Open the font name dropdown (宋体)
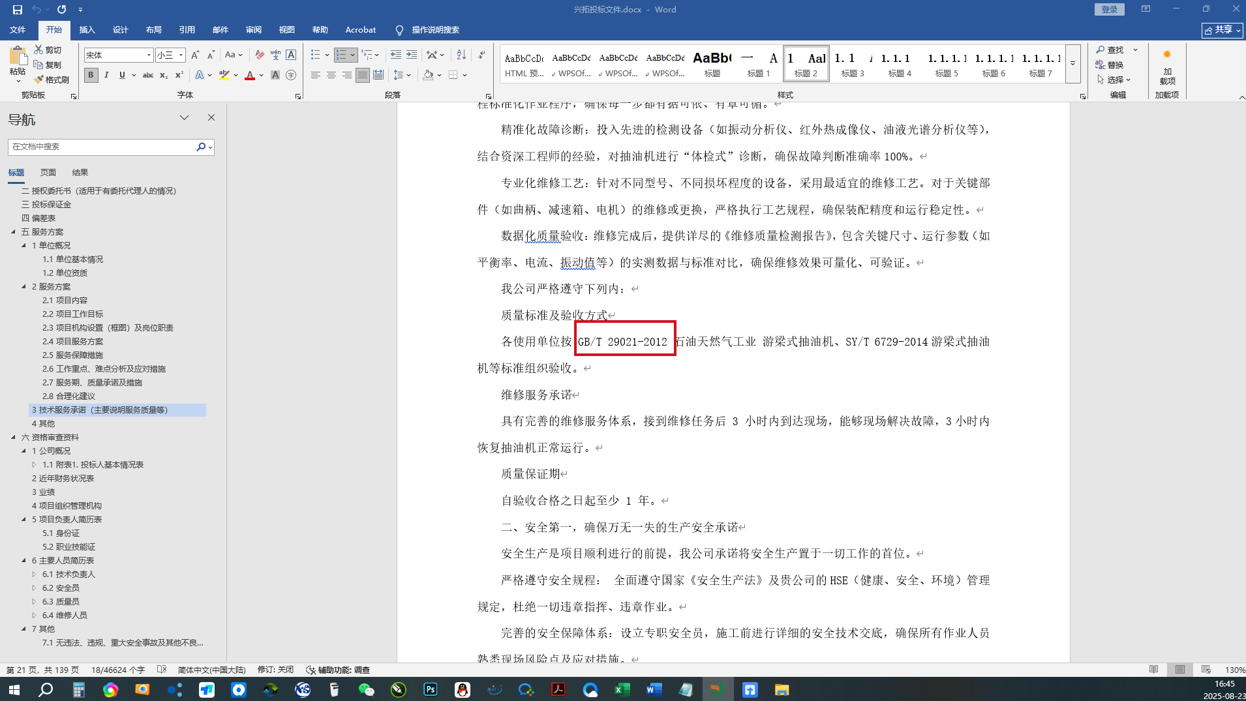The width and height of the screenshot is (1246, 701). [149, 55]
